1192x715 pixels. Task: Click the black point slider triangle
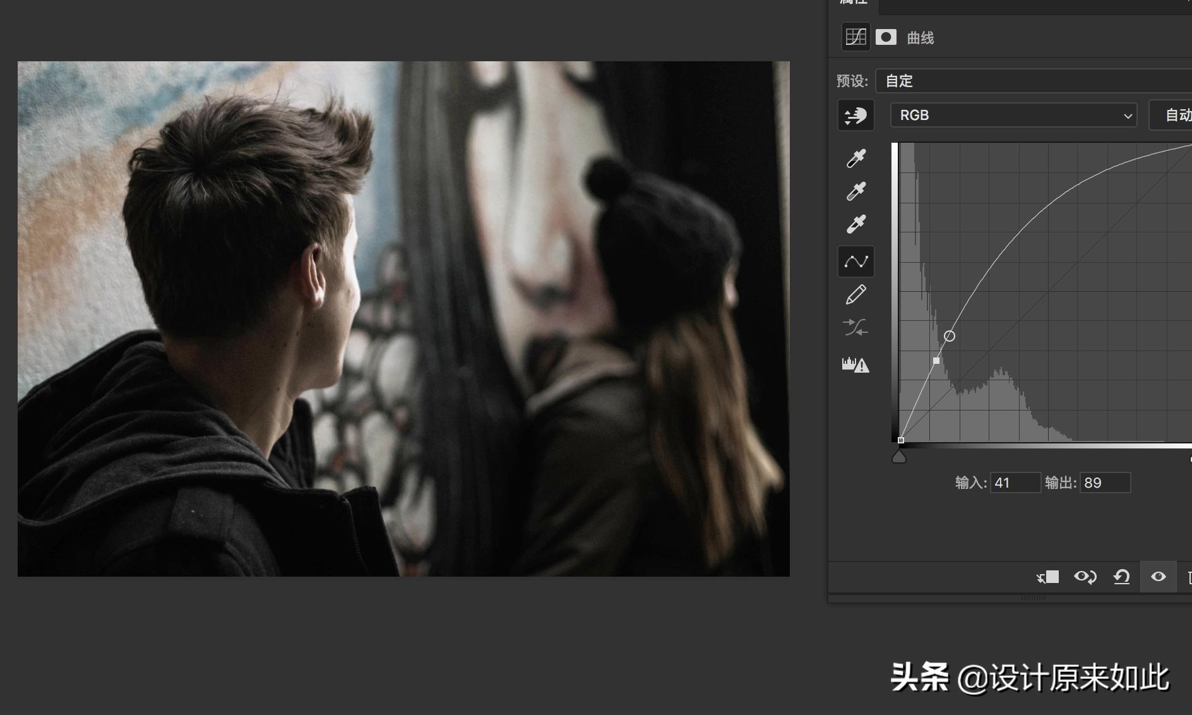[x=899, y=456]
